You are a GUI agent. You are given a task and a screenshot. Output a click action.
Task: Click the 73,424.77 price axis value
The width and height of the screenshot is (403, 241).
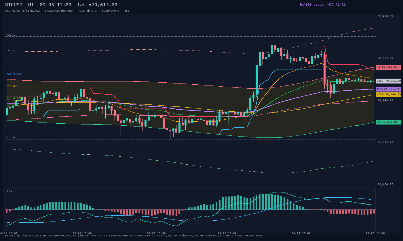pyautogui.click(x=385, y=184)
